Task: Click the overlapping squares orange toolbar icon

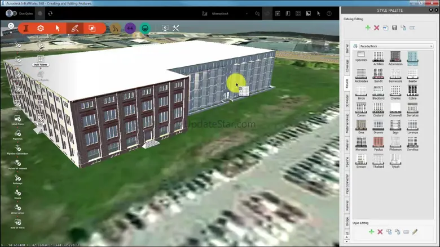Action: click(92, 28)
